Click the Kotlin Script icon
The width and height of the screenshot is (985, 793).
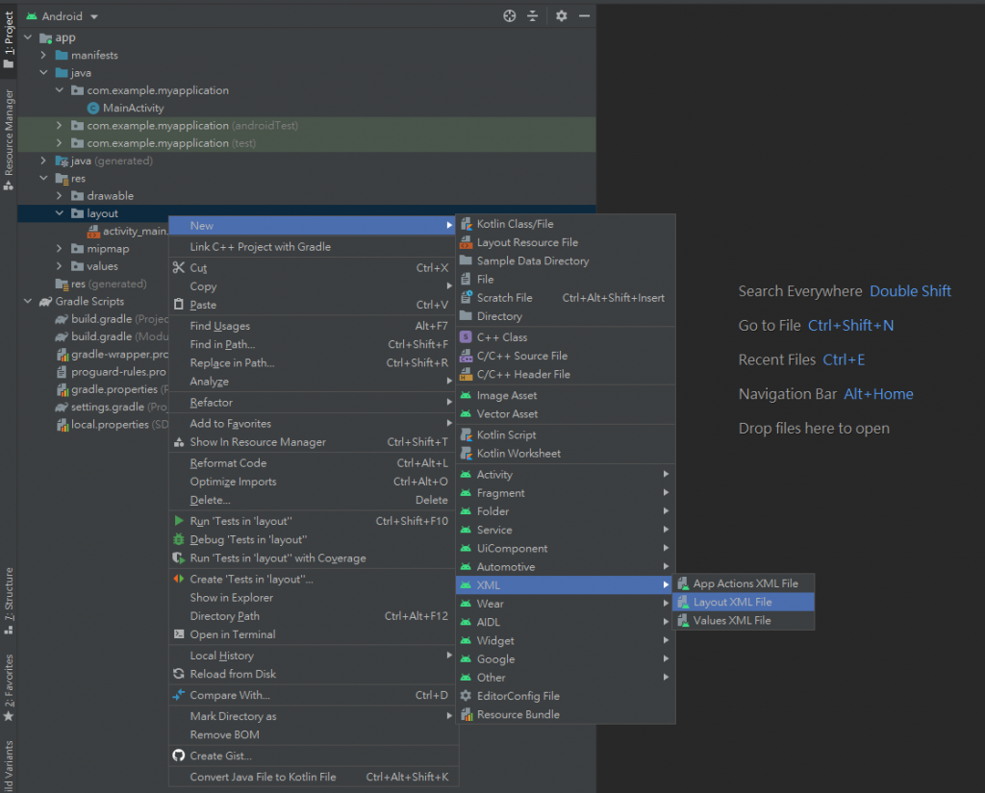[467, 435]
